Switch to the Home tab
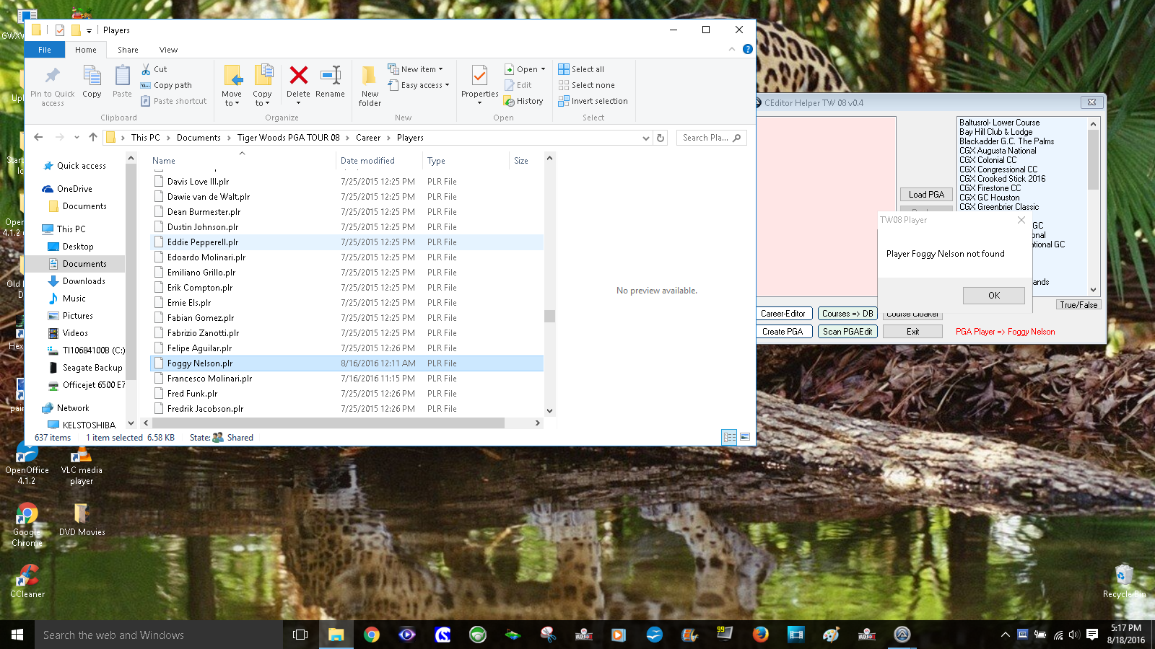1155x649 pixels. (x=85, y=50)
